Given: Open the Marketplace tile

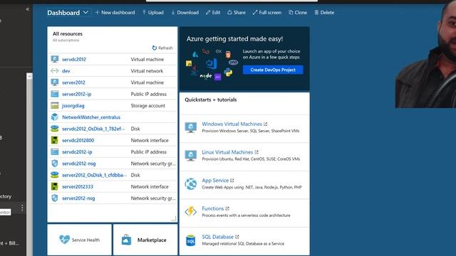Looking at the screenshot, I should (x=145, y=240).
